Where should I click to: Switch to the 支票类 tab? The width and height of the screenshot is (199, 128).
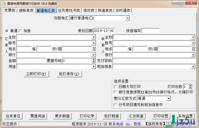(x=10, y=11)
